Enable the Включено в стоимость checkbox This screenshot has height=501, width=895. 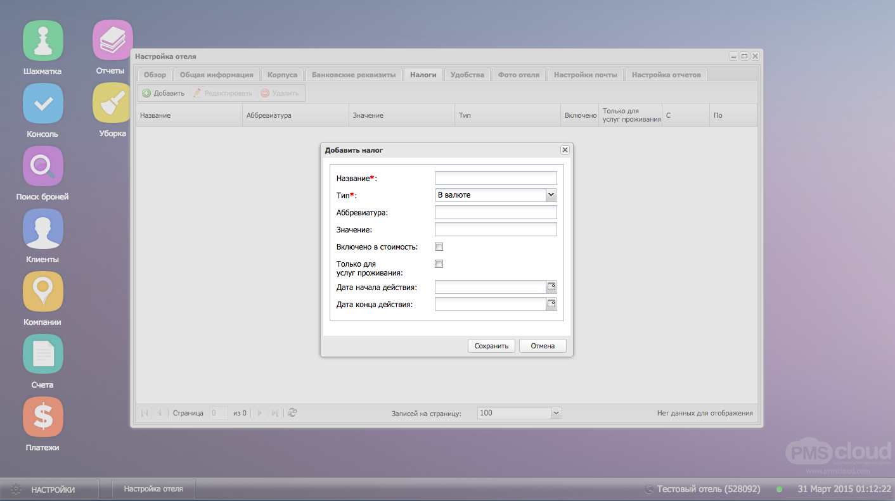tap(439, 246)
